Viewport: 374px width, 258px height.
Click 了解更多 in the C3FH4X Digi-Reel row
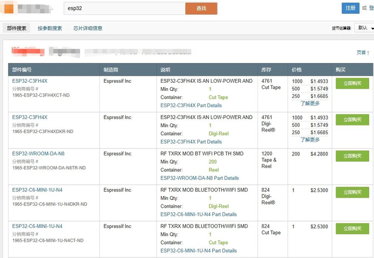[x=310, y=139]
